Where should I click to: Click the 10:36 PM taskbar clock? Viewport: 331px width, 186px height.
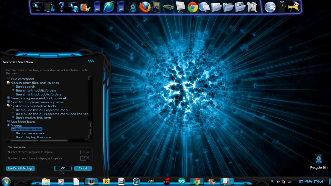(x=311, y=182)
